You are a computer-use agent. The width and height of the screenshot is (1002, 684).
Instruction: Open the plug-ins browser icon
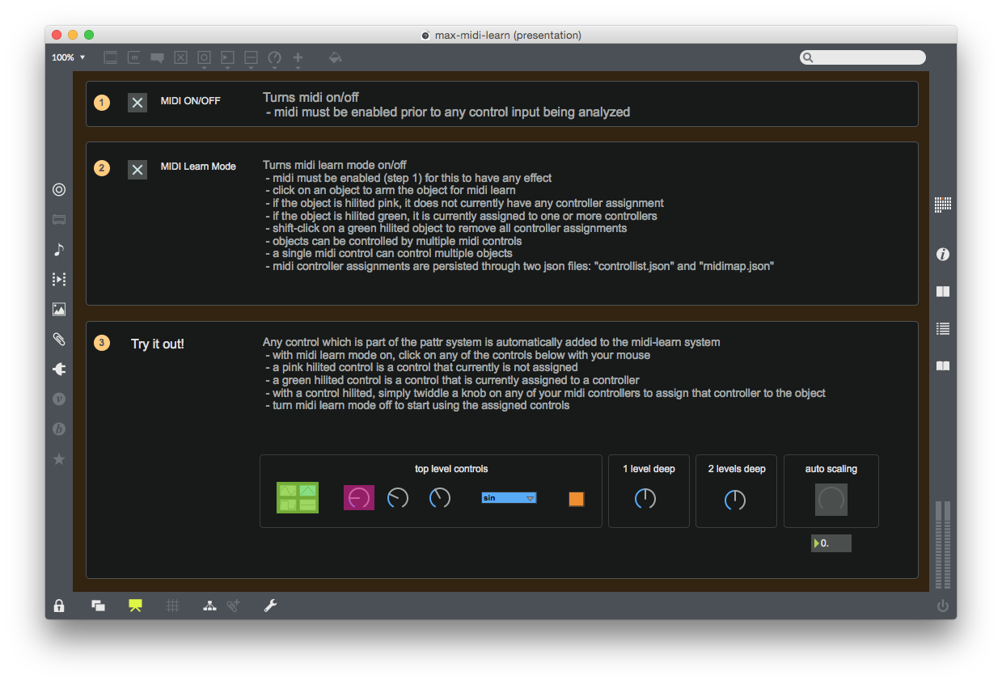59,369
